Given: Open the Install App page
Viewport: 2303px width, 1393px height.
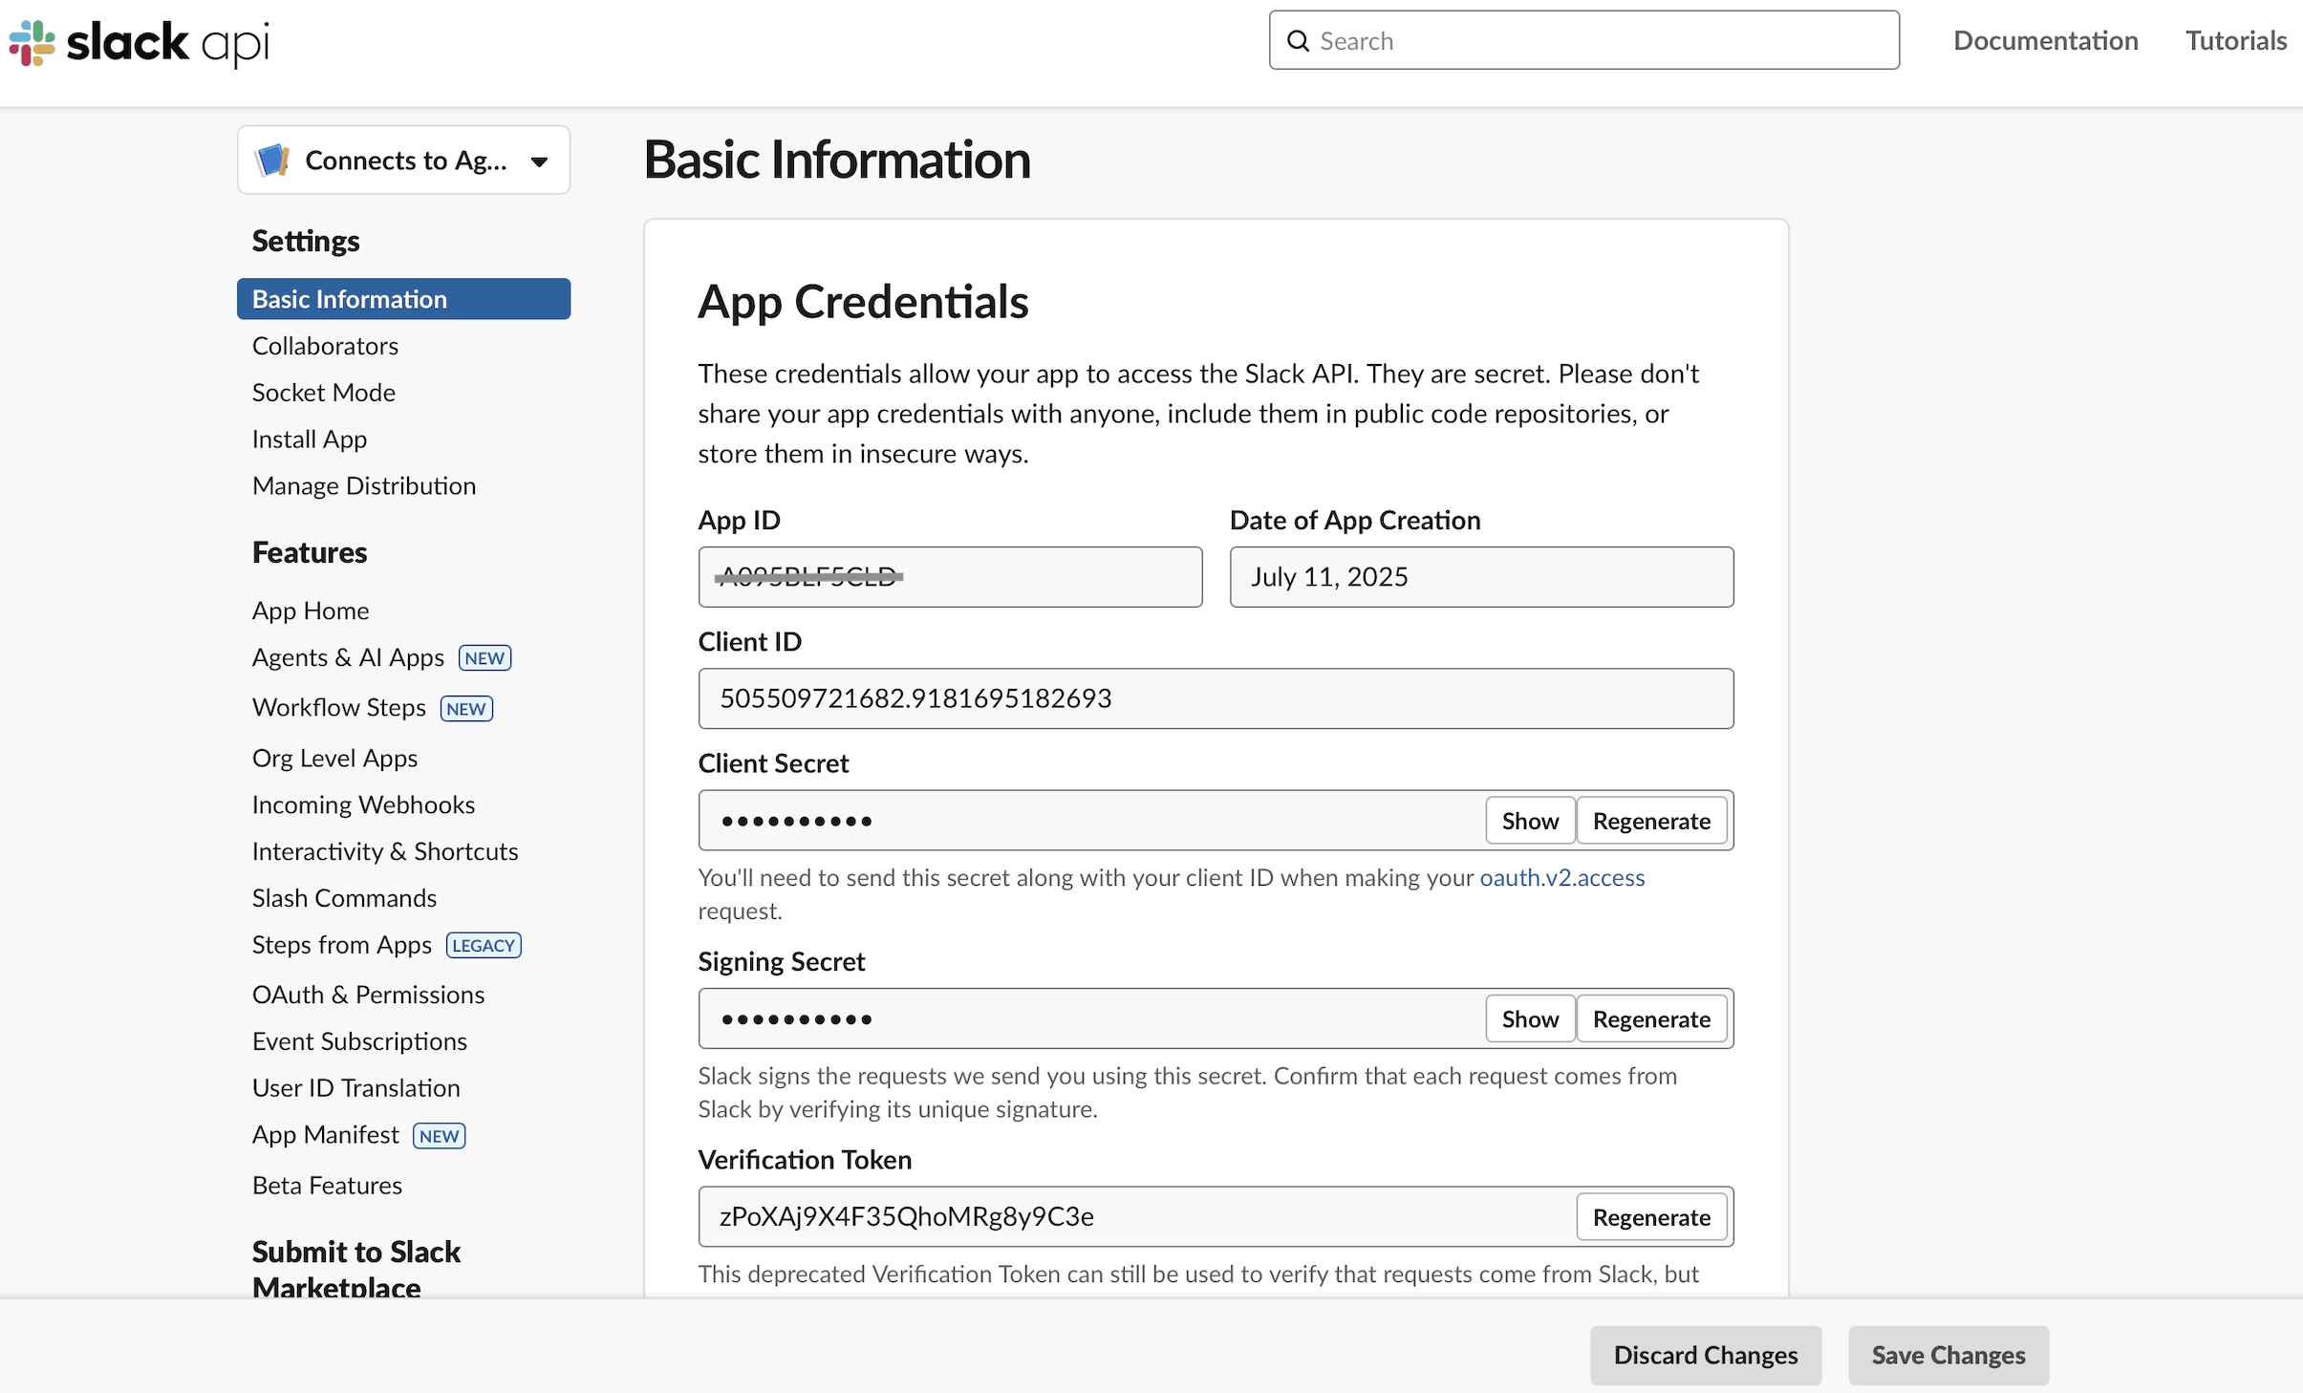Looking at the screenshot, I should coord(309,439).
